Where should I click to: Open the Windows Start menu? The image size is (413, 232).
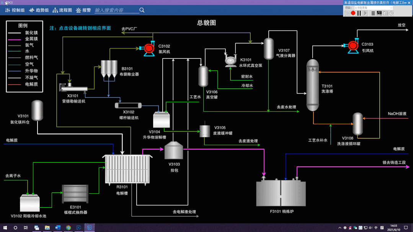click(5, 228)
